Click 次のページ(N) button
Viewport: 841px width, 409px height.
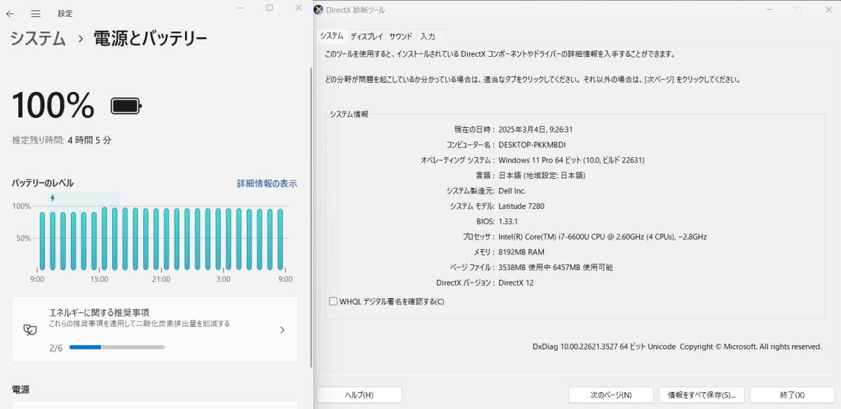pos(610,395)
